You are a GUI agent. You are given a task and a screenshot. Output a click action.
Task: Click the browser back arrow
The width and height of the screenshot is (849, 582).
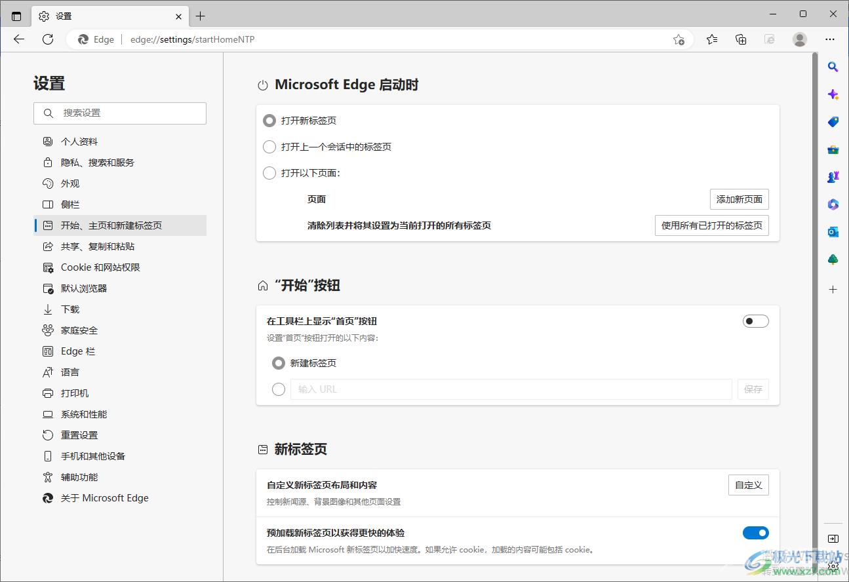[19, 39]
